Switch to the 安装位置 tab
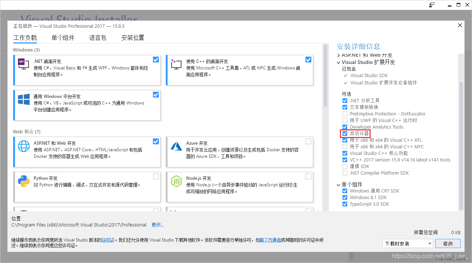 [x=133, y=38]
